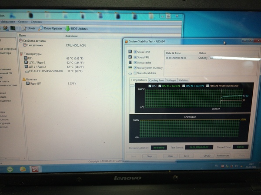Open the Справка menu
261x195 pixels.
37,21
